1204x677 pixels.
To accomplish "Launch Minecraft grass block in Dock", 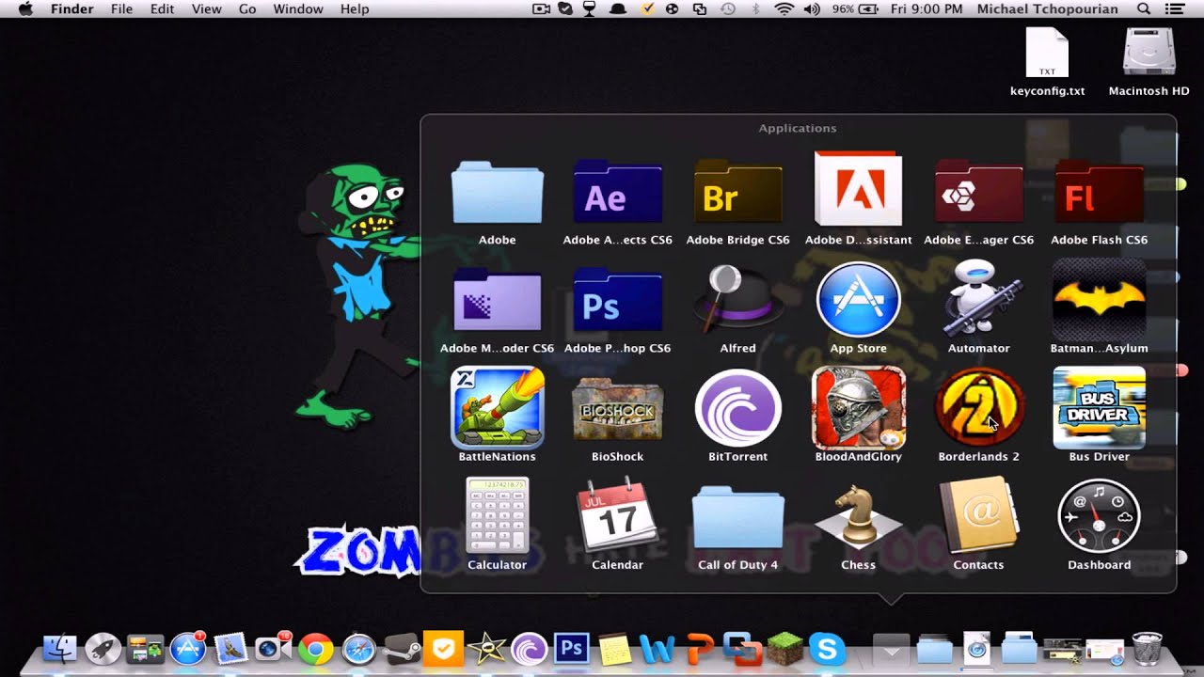I will coord(784,649).
